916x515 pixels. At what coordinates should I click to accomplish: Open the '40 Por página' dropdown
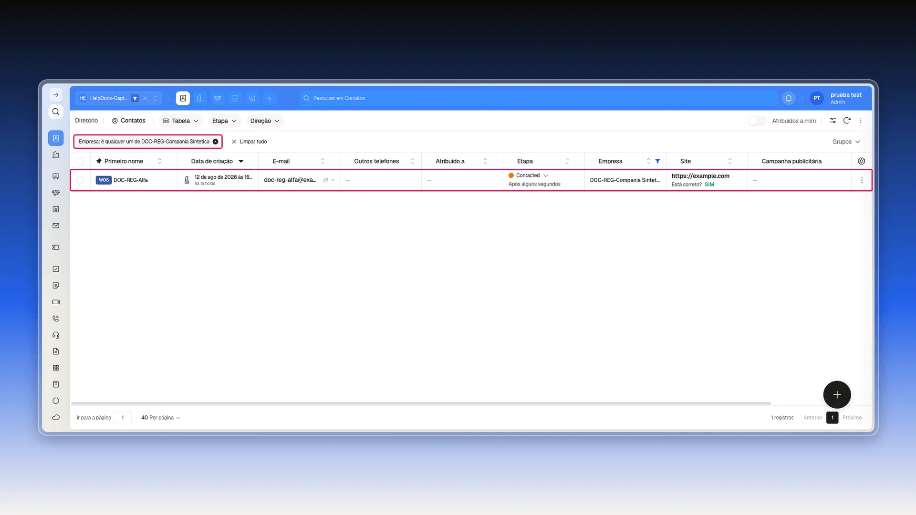(160, 418)
